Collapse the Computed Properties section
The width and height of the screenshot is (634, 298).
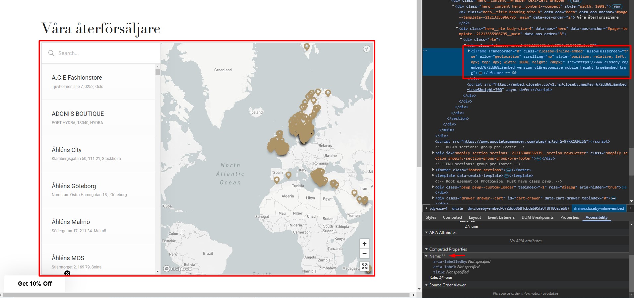(x=426, y=249)
